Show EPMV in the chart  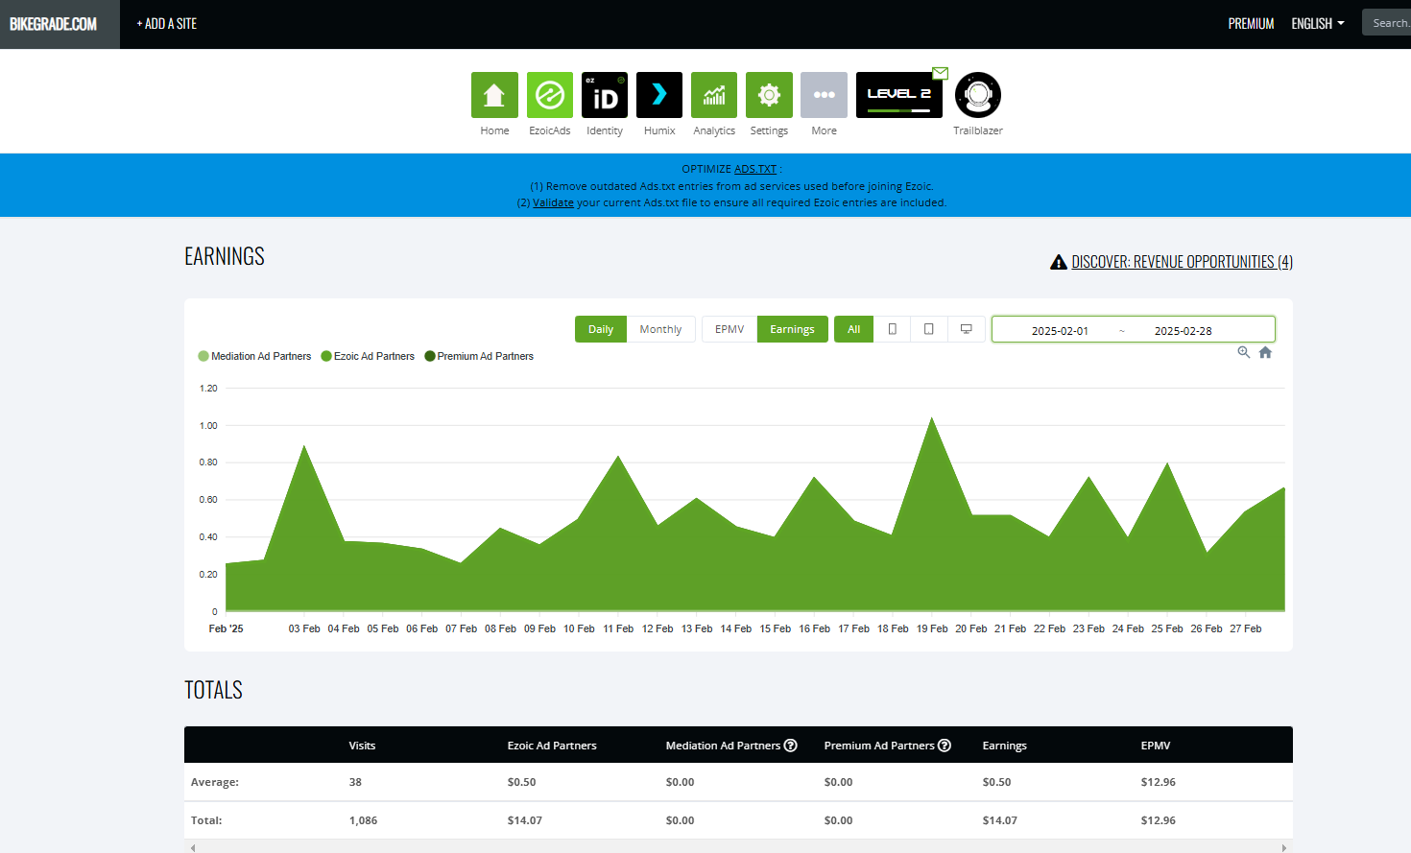(x=729, y=329)
